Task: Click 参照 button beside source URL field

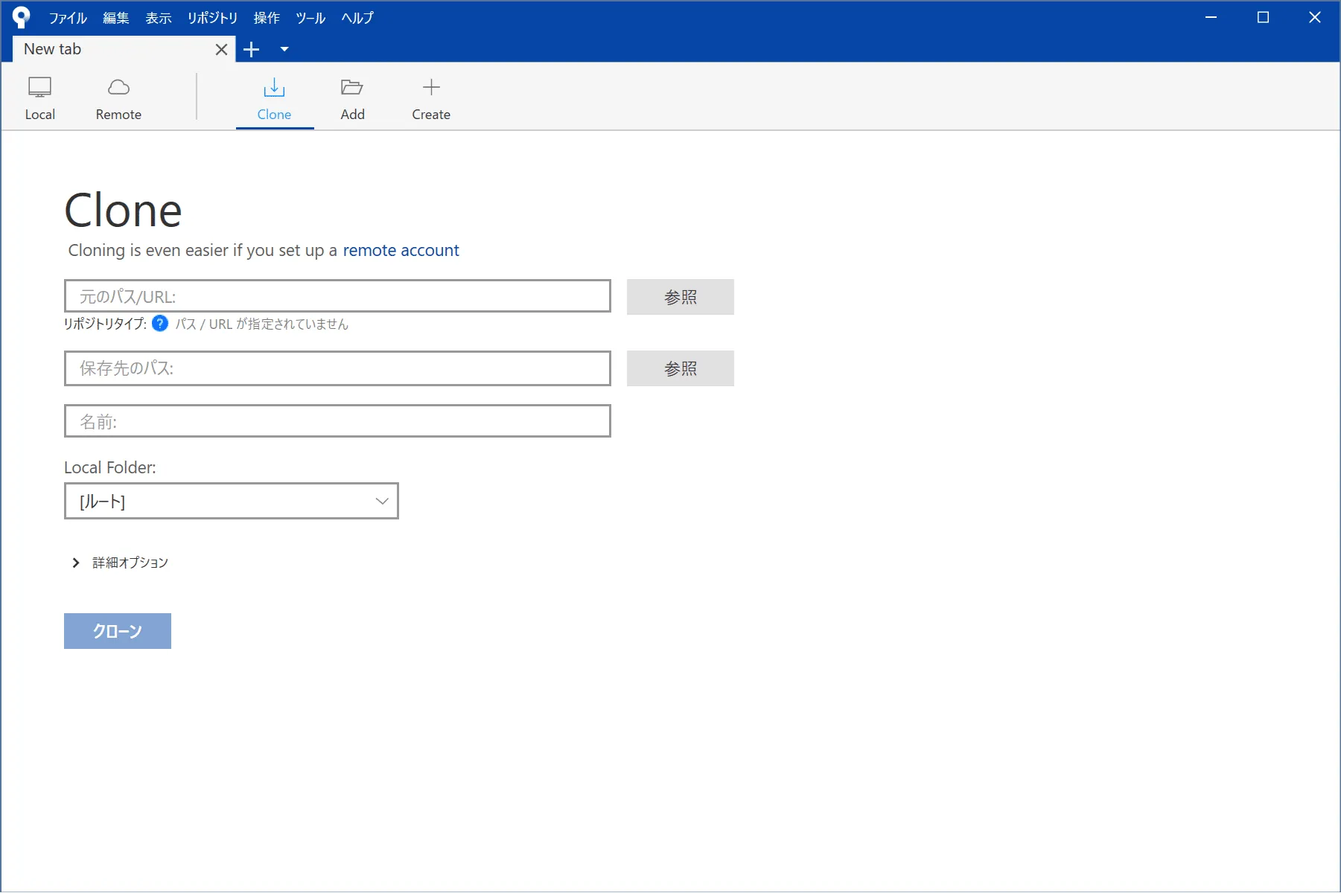Action: point(680,297)
